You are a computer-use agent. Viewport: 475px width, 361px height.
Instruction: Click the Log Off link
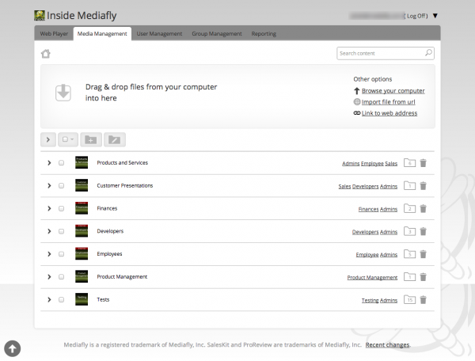point(417,16)
